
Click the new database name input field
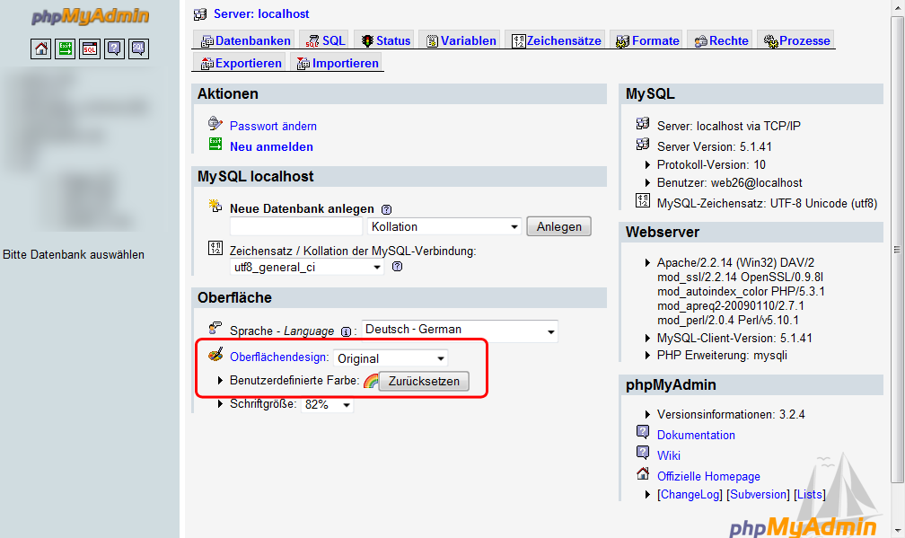pos(296,227)
